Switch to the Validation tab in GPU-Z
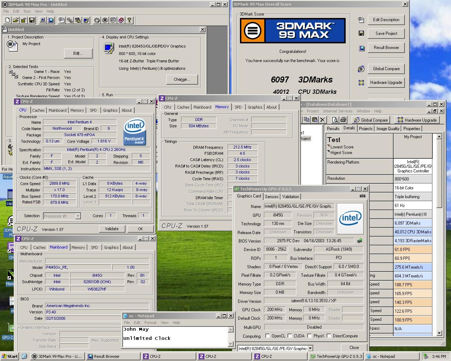451x361 pixels. [291, 197]
